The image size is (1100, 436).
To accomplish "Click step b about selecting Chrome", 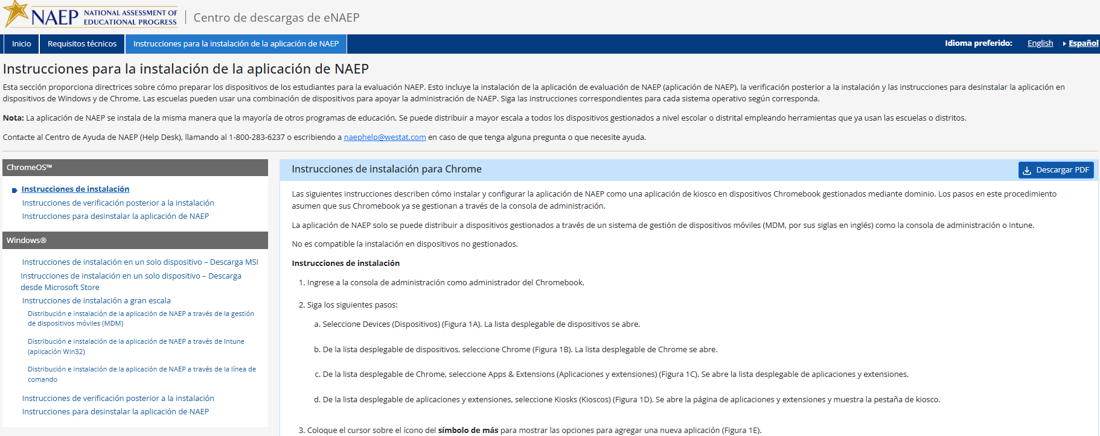I will [x=520, y=350].
